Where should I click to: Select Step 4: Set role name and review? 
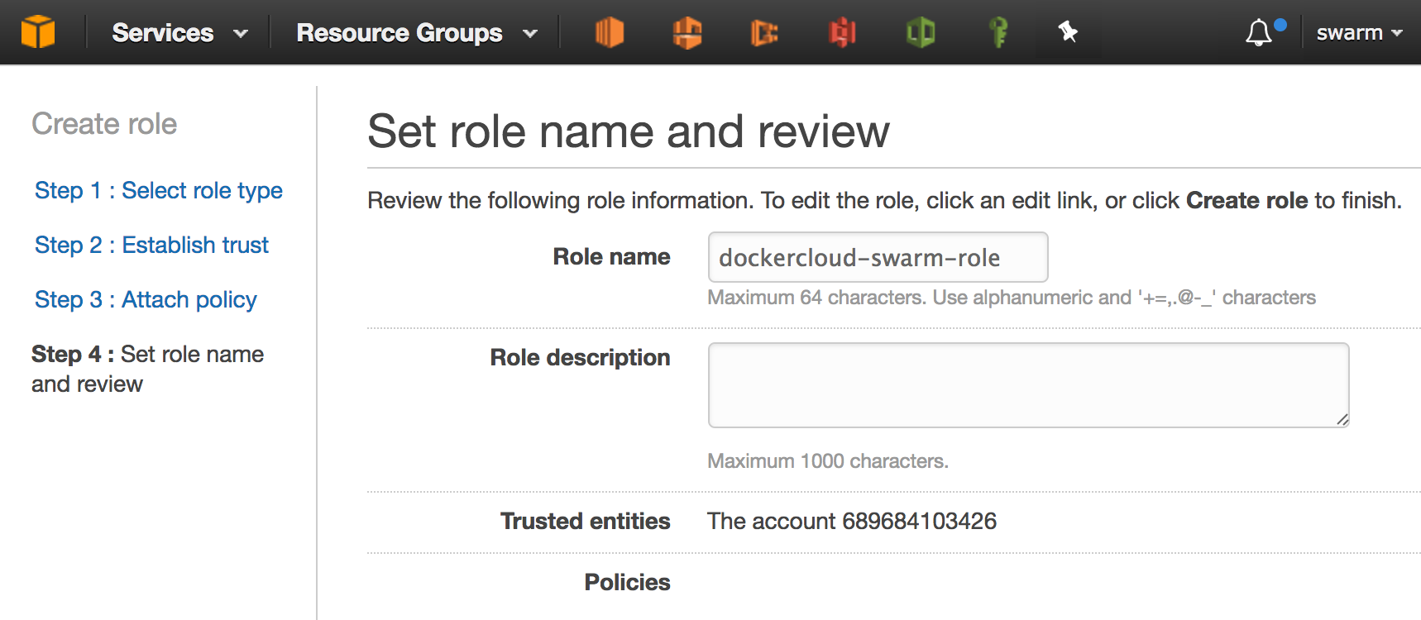[x=147, y=369]
